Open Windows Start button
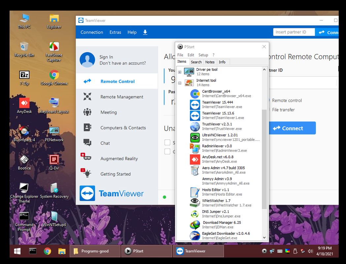Image resolution: width=346 pixels, height=264 pixels. click(17, 251)
